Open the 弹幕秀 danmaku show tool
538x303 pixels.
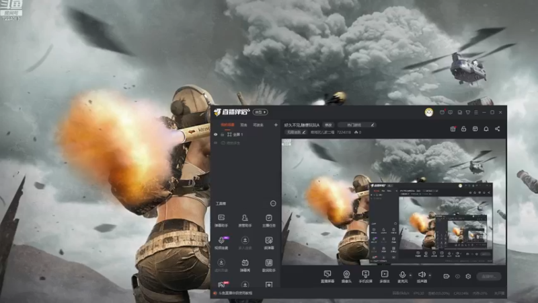[x=245, y=265]
